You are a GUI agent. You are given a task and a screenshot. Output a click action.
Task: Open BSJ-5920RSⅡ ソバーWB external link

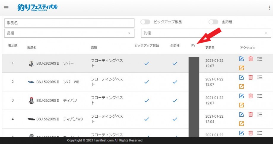coord(241,86)
